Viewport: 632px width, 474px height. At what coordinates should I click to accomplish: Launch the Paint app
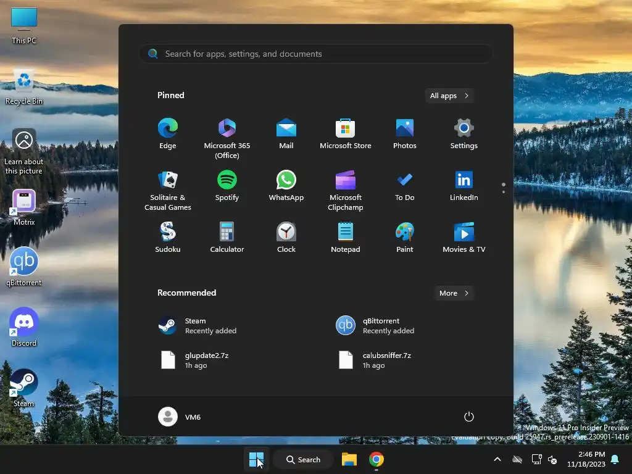tap(405, 238)
